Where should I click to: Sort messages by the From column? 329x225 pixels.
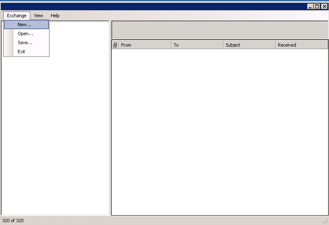click(x=145, y=45)
